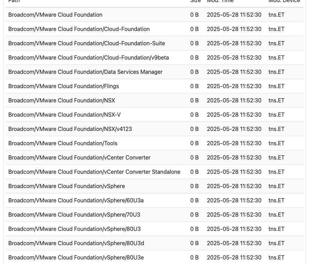Click the 'vCenter Converter Standalone' path
Image resolution: width=309 pixels, height=264 pixels.
pos(94,172)
